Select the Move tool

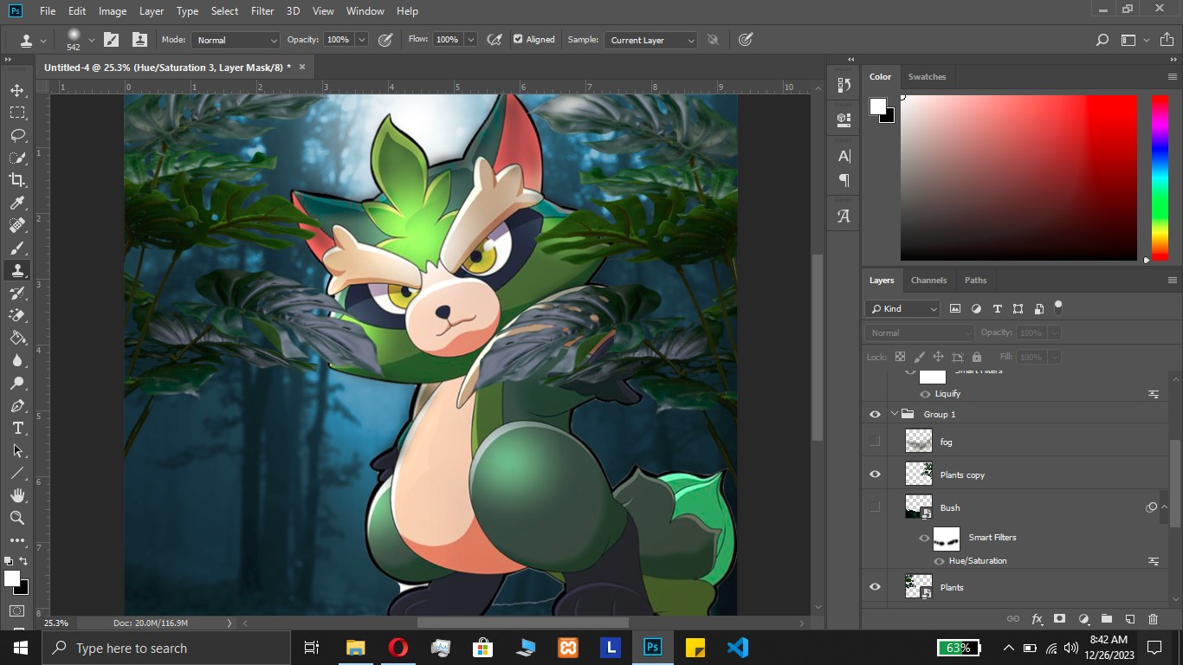pos(17,90)
